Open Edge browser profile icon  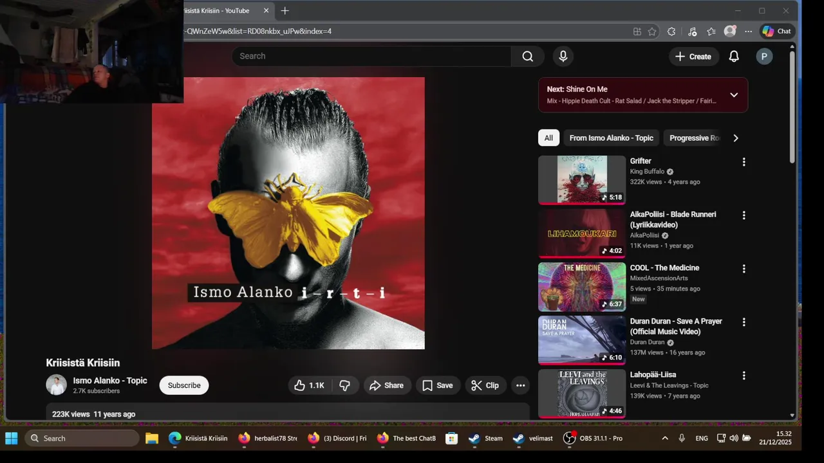pos(730,31)
